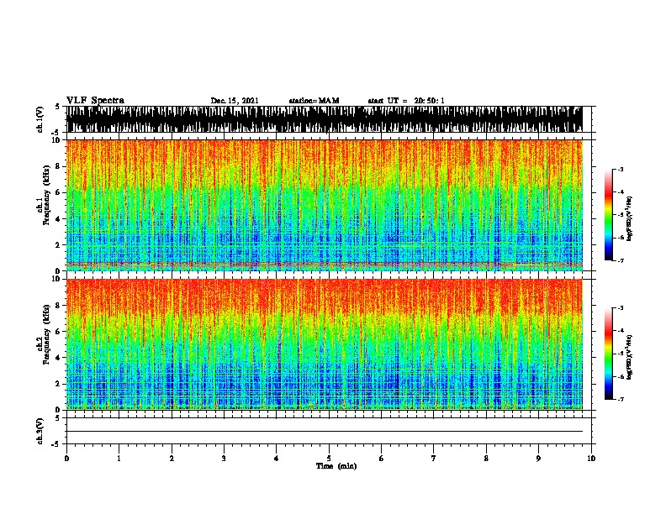
Task: Click time axis tick label "10"
Action: [x=591, y=459]
